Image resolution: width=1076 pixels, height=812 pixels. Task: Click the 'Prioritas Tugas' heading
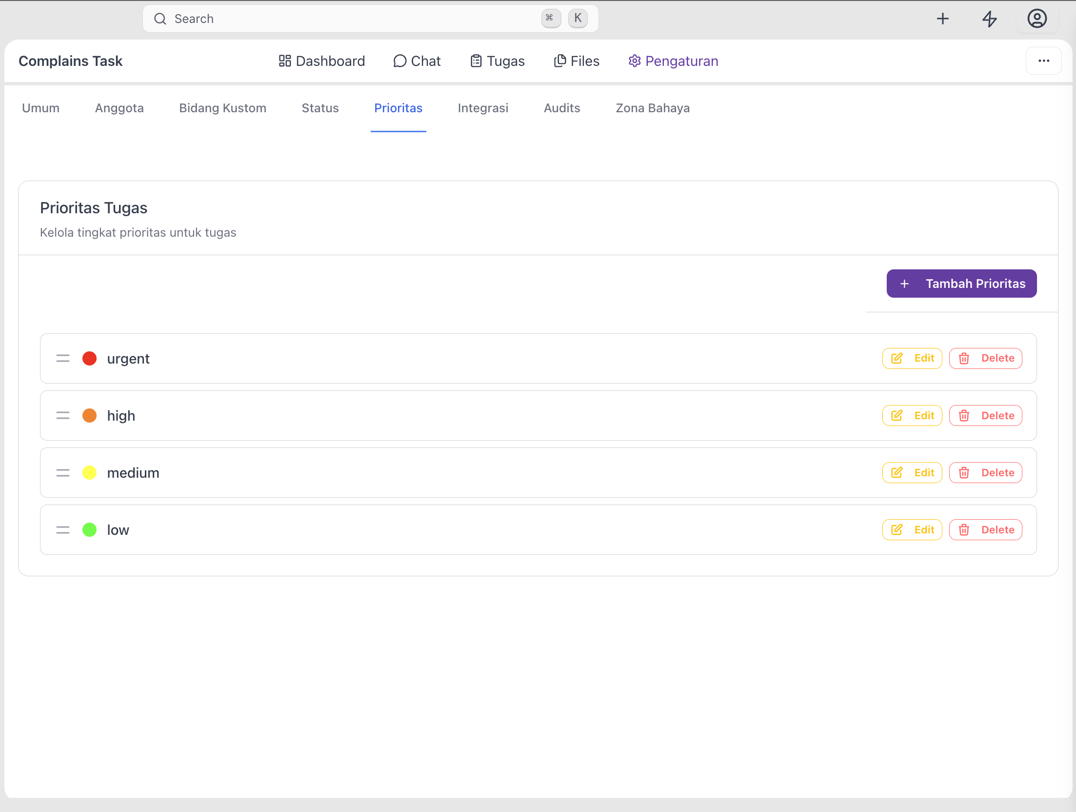coord(94,208)
